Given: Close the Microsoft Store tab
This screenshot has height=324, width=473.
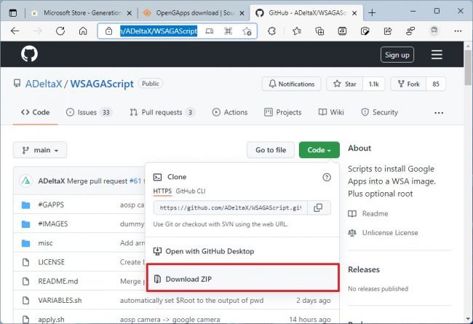Looking at the screenshot, I should (x=129, y=13).
